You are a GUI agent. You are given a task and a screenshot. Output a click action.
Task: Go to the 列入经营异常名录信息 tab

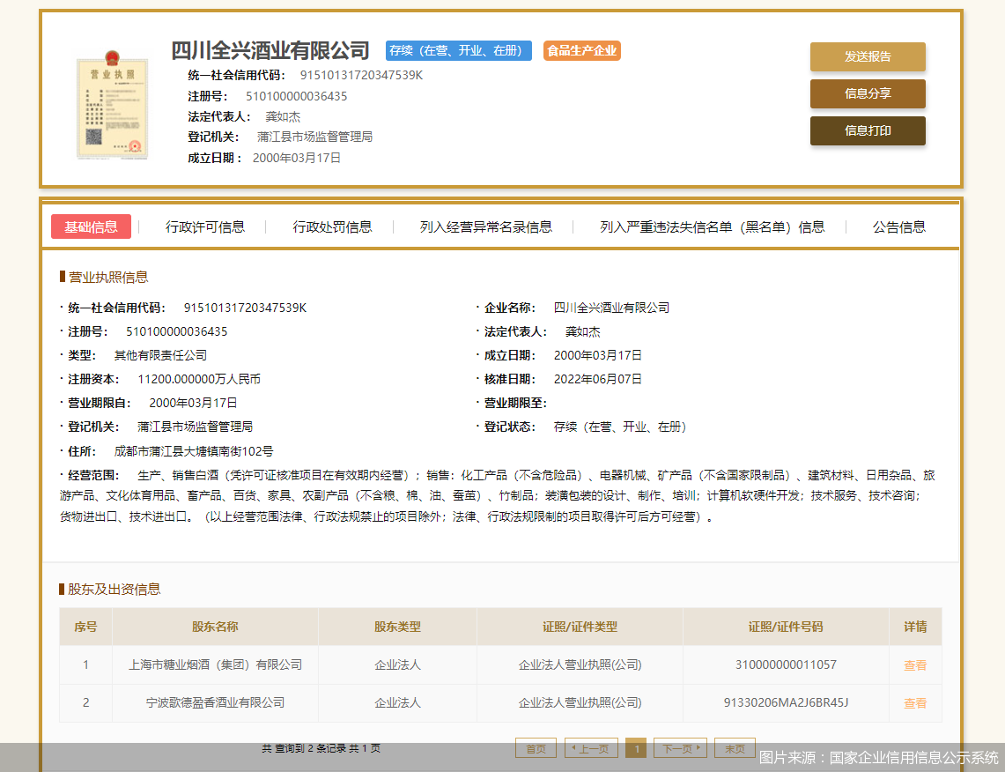coord(486,227)
